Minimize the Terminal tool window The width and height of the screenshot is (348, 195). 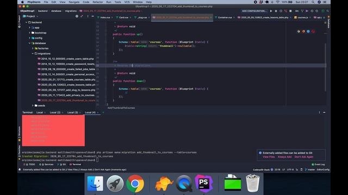coord(324,112)
